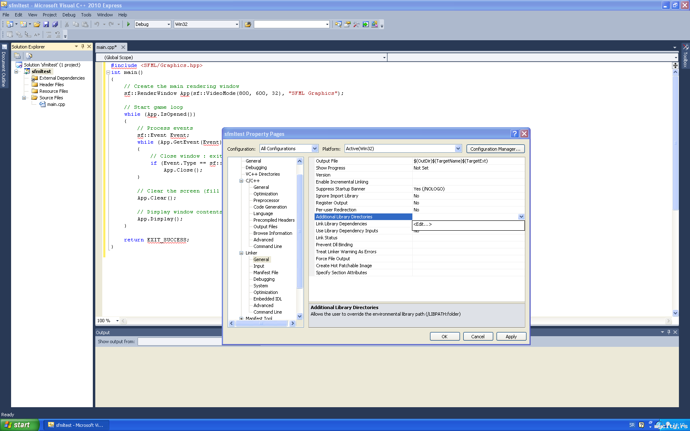
Task: Open the Configuration dropdown in Property Pages
Action: pyautogui.click(x=315, y=149)
